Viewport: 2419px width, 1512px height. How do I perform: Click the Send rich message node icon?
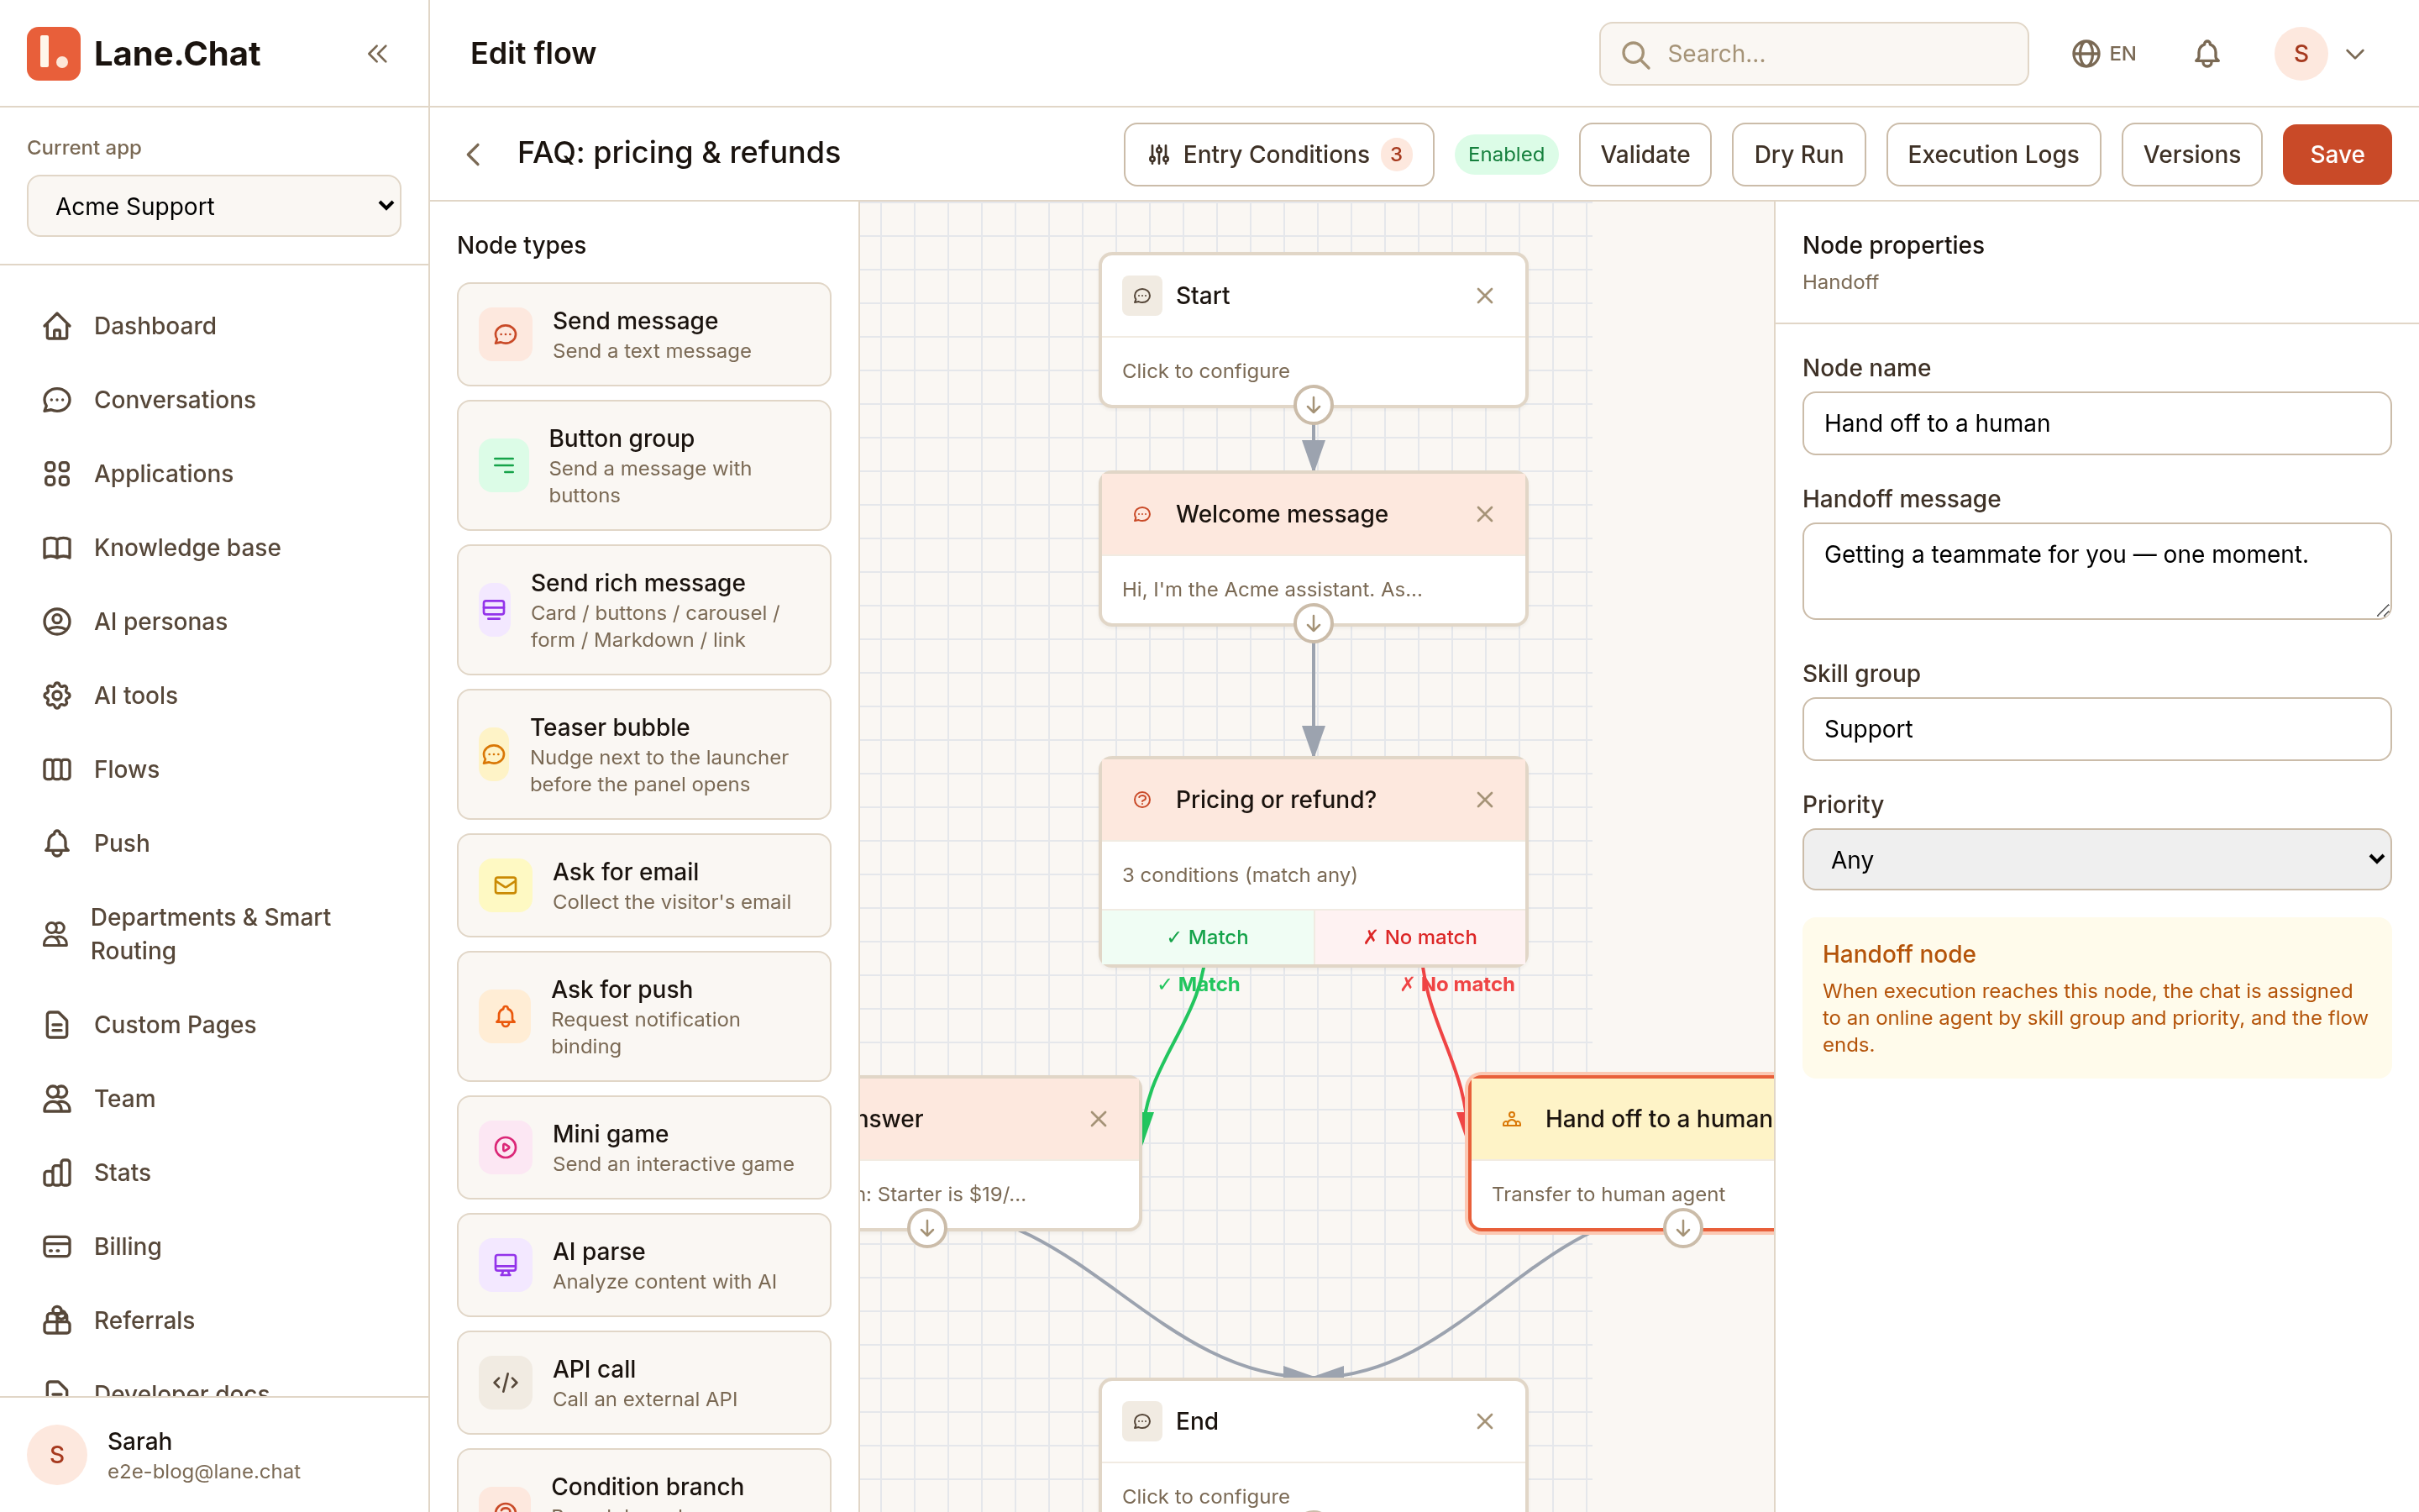point(494,610)
